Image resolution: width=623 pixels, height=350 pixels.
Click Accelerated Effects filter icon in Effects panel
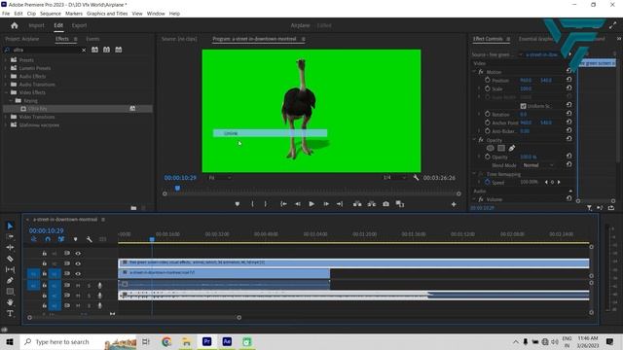pyautogui.click(x=94, y=50)
